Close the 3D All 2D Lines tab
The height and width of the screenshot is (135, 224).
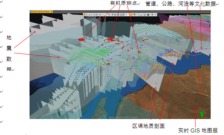(51, 12)
